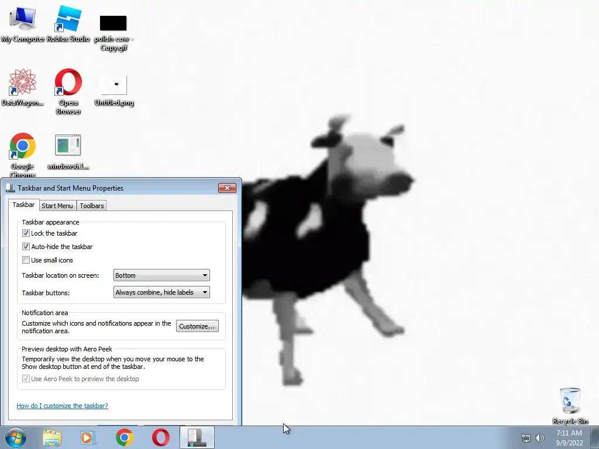Uncheck Auto-hide the taskbar
This screenshot has width=599, height=449.
(26, 247)
